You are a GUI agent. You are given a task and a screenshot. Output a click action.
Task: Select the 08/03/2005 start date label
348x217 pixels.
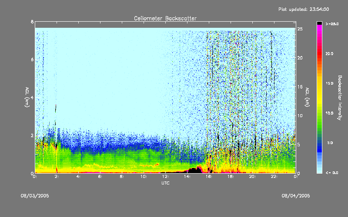point(35,196)
